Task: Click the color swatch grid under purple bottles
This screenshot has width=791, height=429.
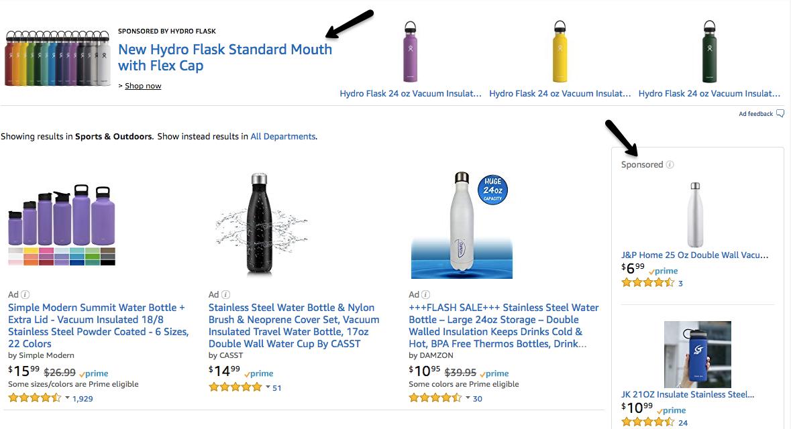Action: 62,256
